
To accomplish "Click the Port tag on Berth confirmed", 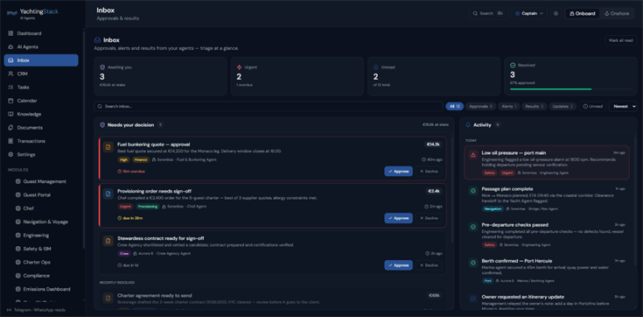I will 487,281.
